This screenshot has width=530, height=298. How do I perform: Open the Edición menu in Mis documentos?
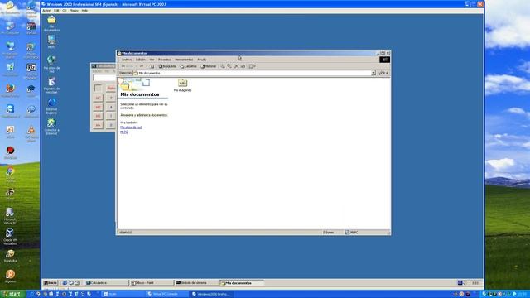141,60
